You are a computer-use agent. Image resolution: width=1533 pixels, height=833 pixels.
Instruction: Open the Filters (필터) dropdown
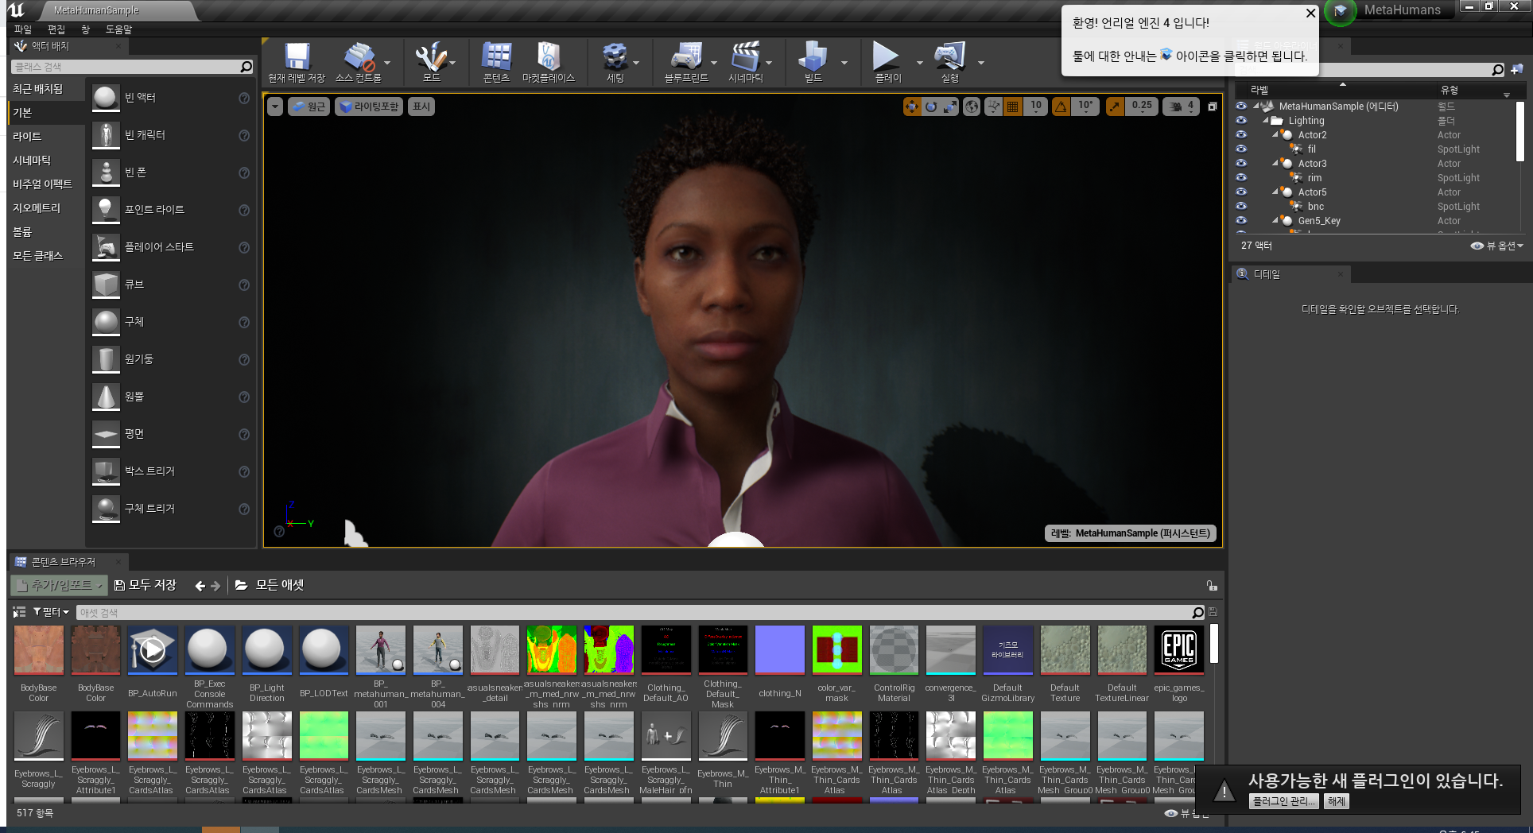[x=51, y=612]
